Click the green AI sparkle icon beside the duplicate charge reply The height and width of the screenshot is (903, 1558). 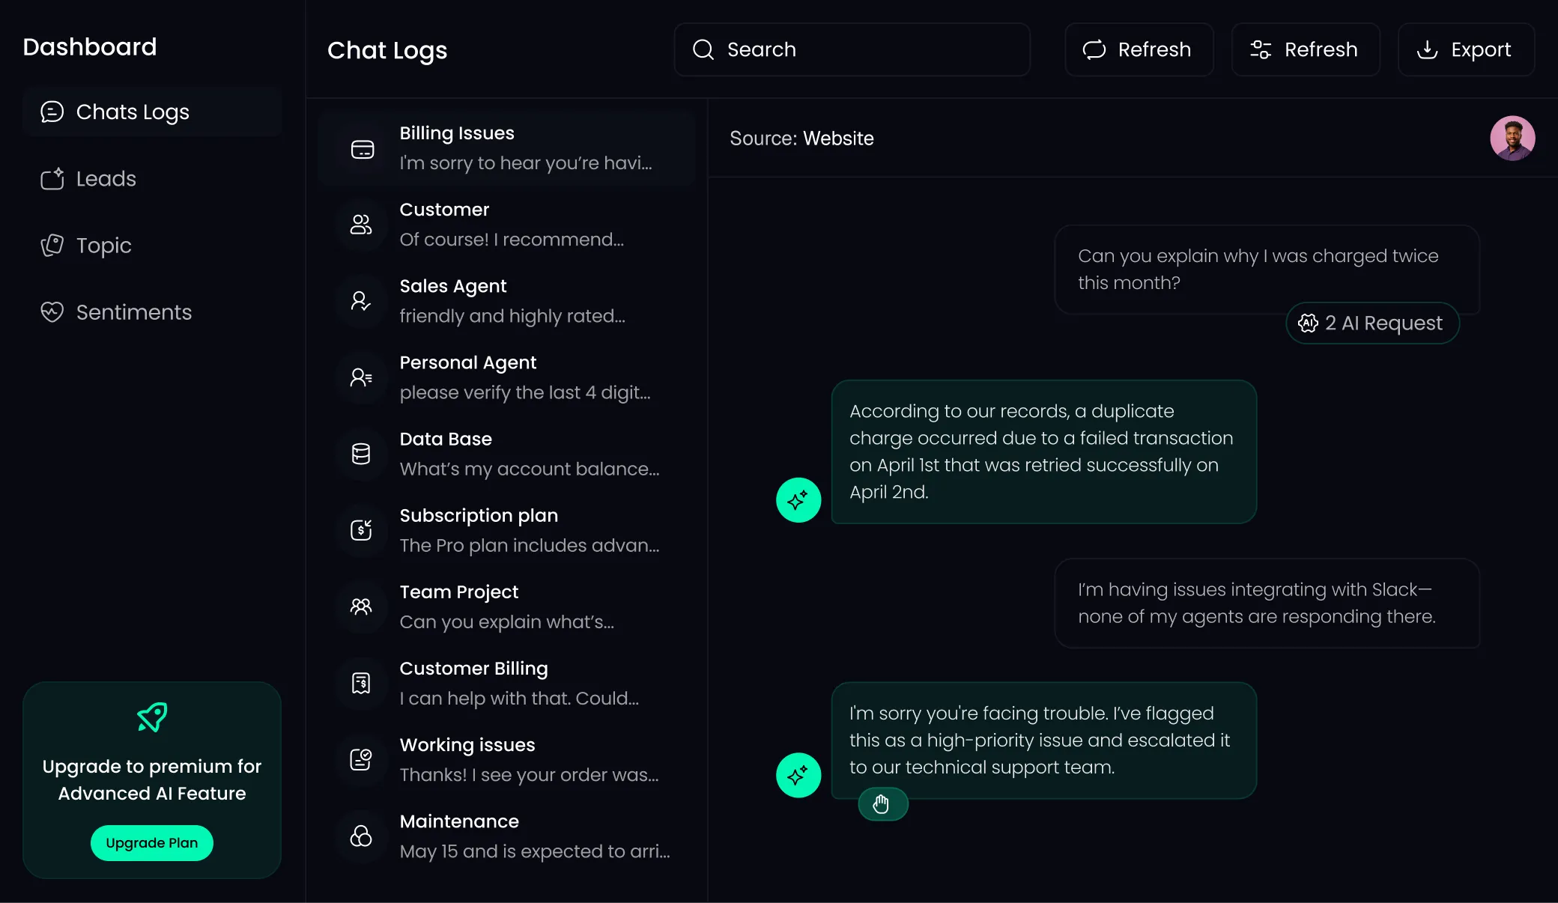click(x=798, y=500)
